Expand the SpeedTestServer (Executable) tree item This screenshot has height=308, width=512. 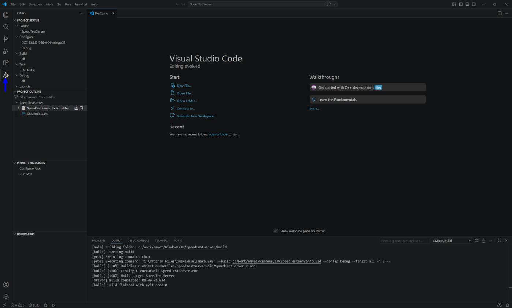click(19, 108)
